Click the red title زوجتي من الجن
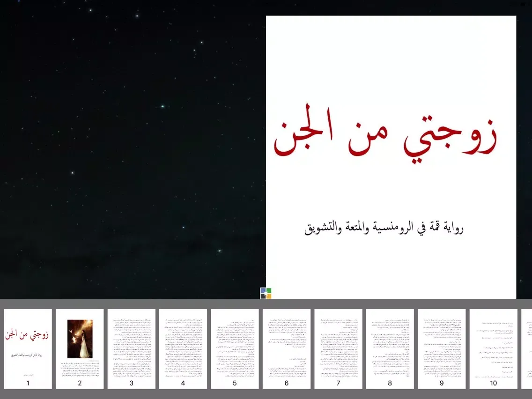This screenshot has width=532, height=399. (385, 133)
